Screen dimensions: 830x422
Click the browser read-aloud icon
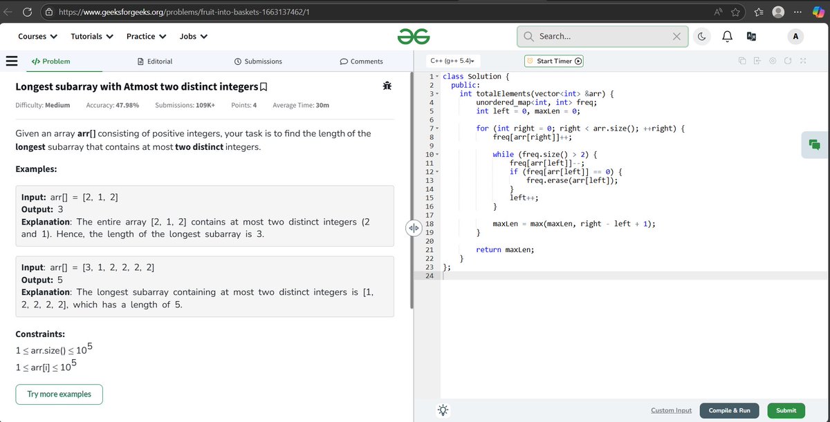pyautogui.click(x=719, y=12)
